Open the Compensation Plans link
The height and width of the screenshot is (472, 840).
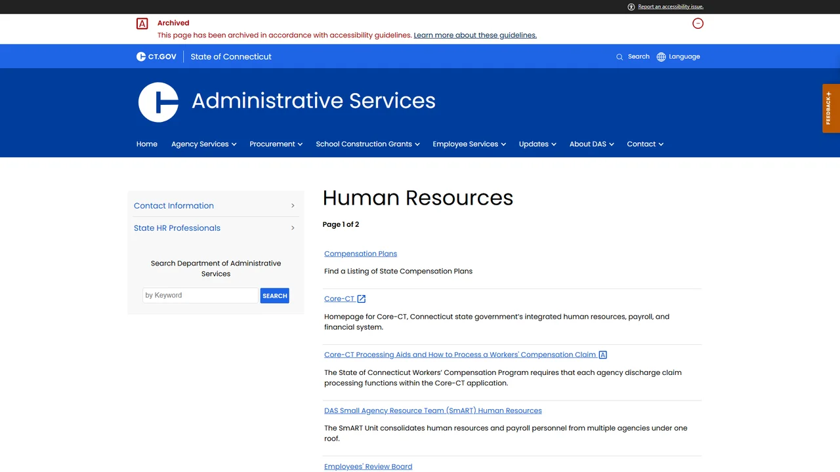pyautogui.click(x=360, y=254)
